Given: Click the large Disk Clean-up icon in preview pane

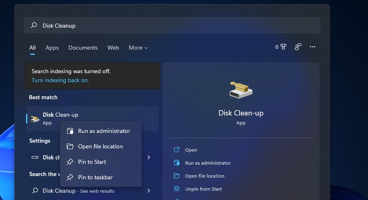Looking at the screenshot, I should (241, 90).
